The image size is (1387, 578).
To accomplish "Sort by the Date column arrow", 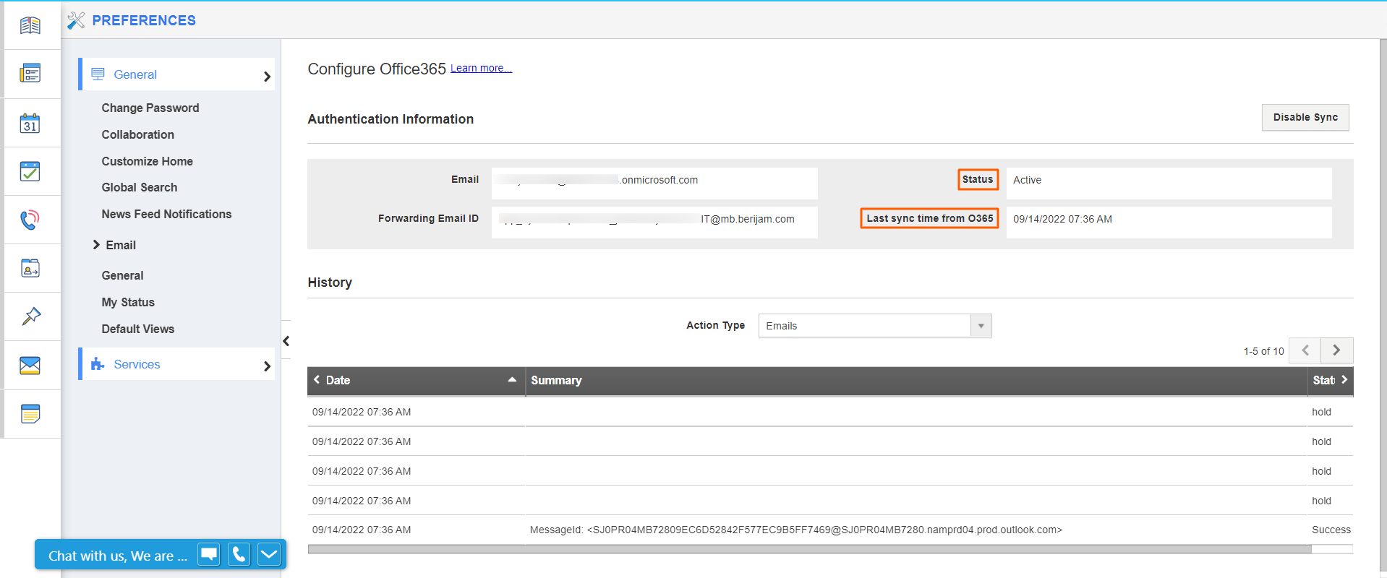I will pos(512,379).
